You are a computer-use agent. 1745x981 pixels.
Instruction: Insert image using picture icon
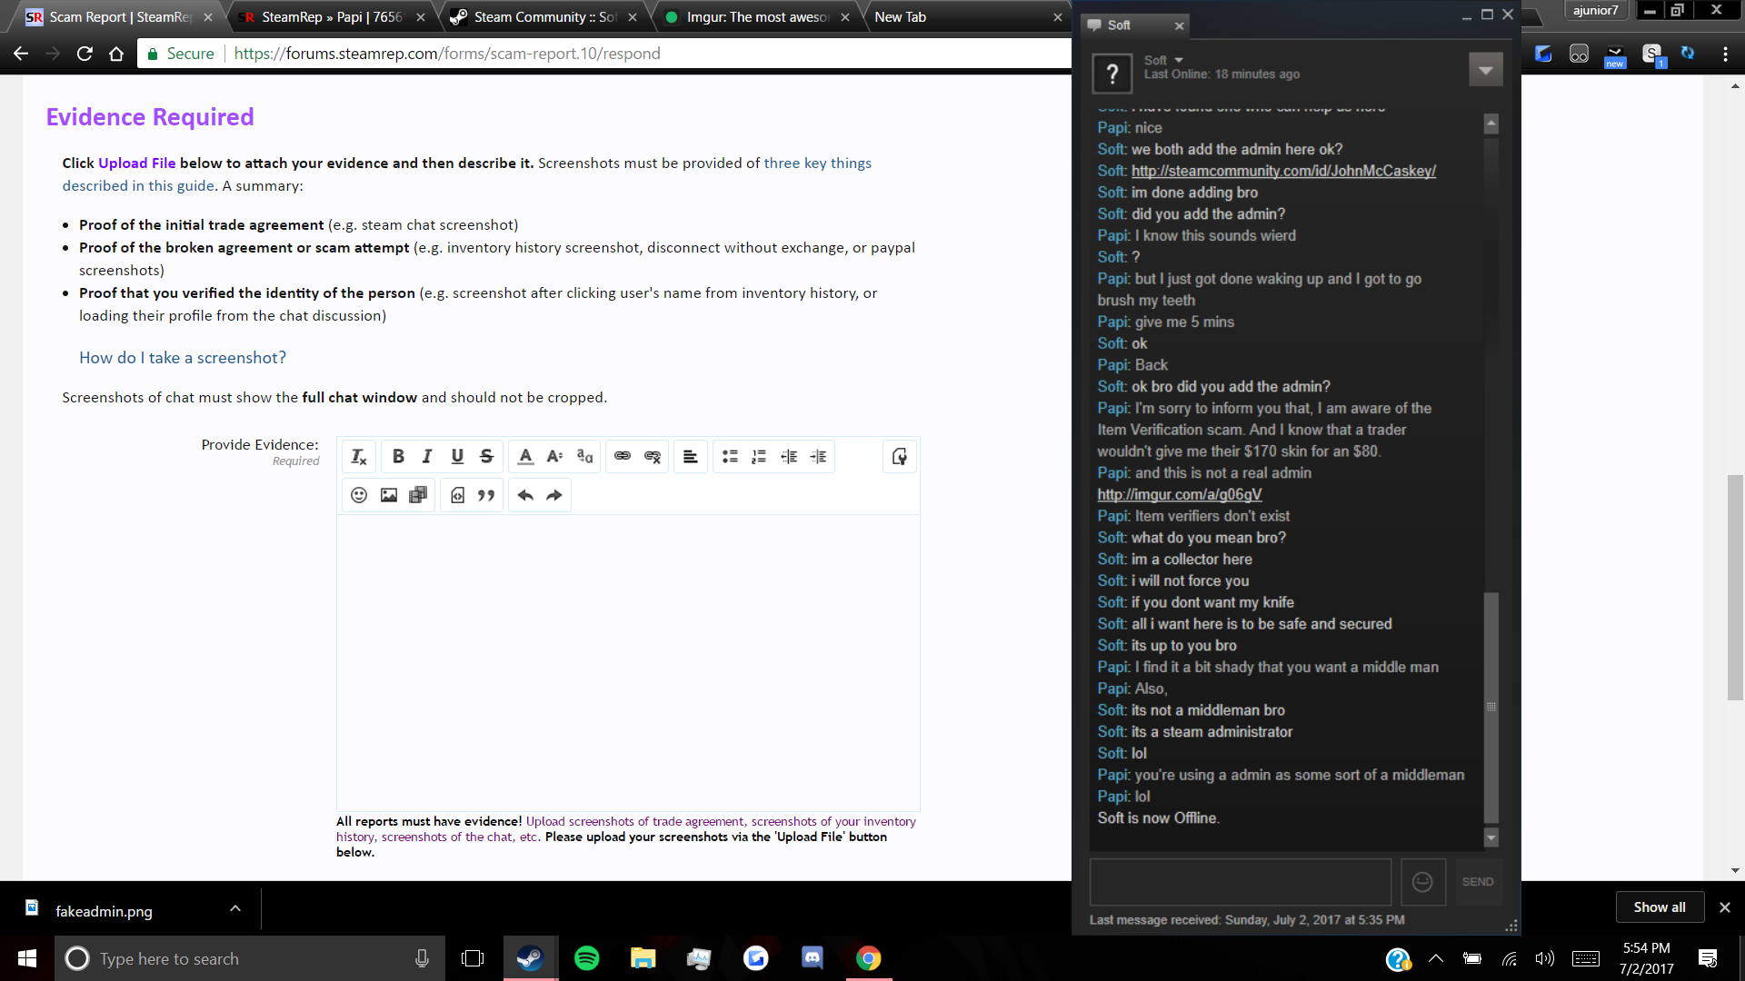389,495
